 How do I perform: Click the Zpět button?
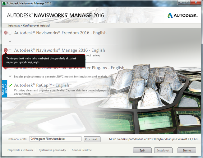click(142, 150)
